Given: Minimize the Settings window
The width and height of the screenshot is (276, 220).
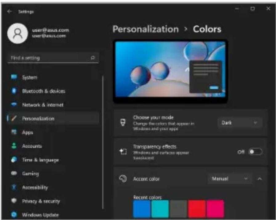Looking at the screenshot, I should [237, 8].
